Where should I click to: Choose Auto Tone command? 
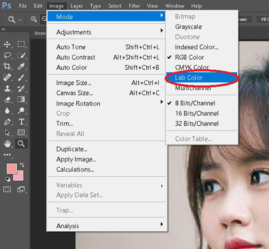pyautogui.click(x=106, y=47)
